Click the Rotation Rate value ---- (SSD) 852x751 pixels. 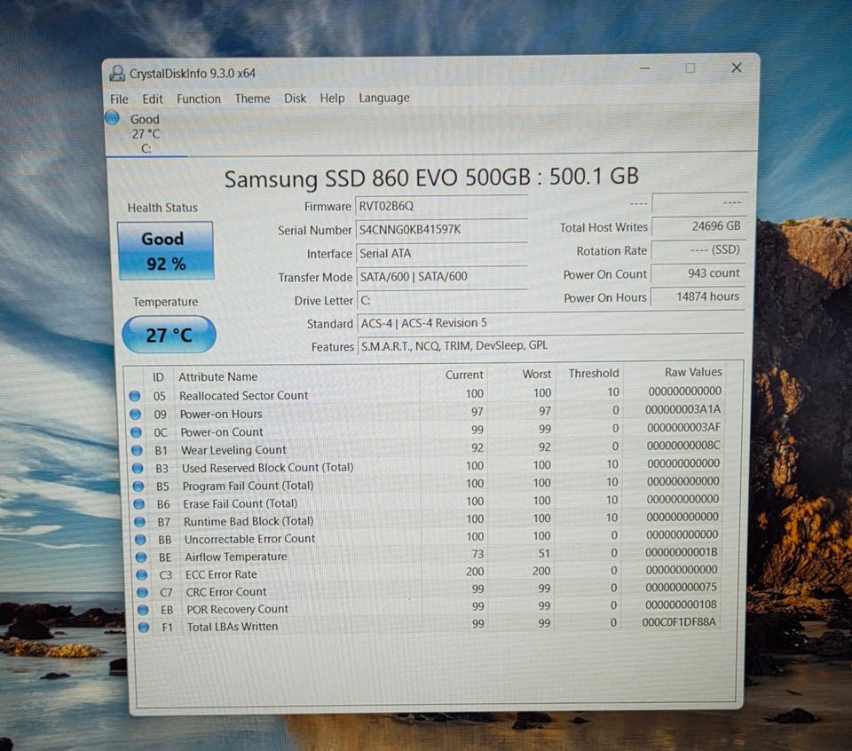698,250
